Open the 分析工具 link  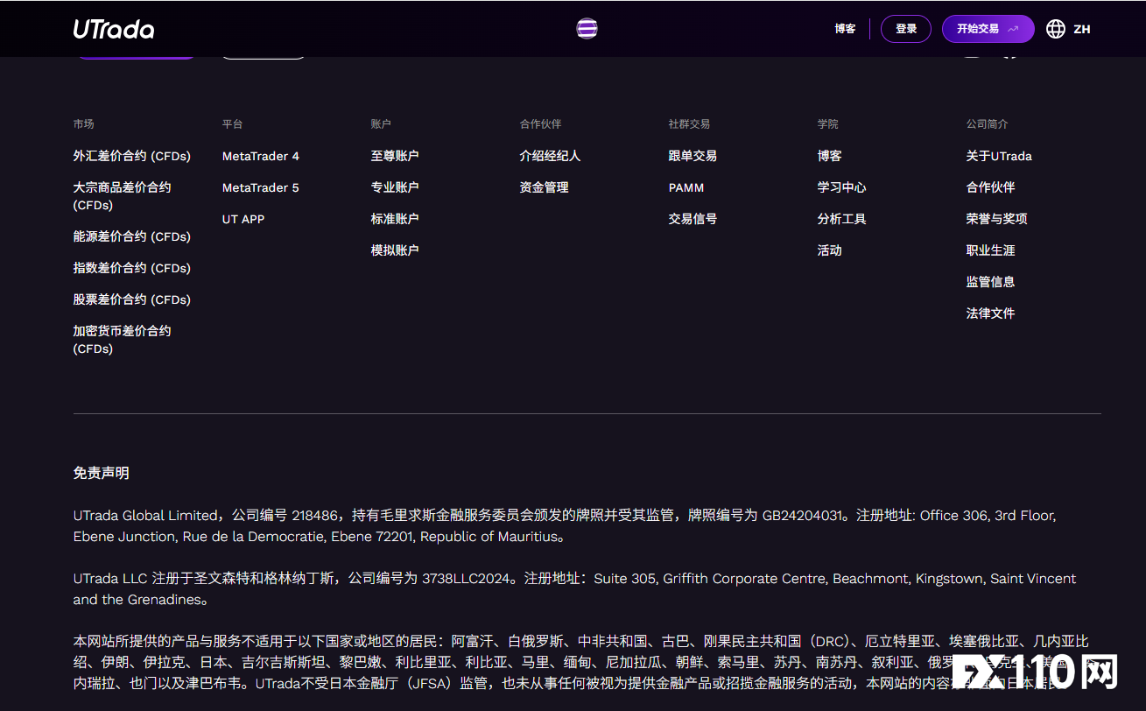coord(842,219)
